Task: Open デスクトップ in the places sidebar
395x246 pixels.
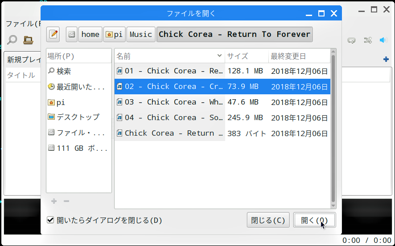Action: coord(78,117)
